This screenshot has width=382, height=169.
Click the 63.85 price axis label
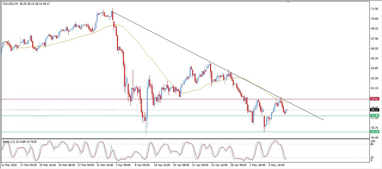375,68
